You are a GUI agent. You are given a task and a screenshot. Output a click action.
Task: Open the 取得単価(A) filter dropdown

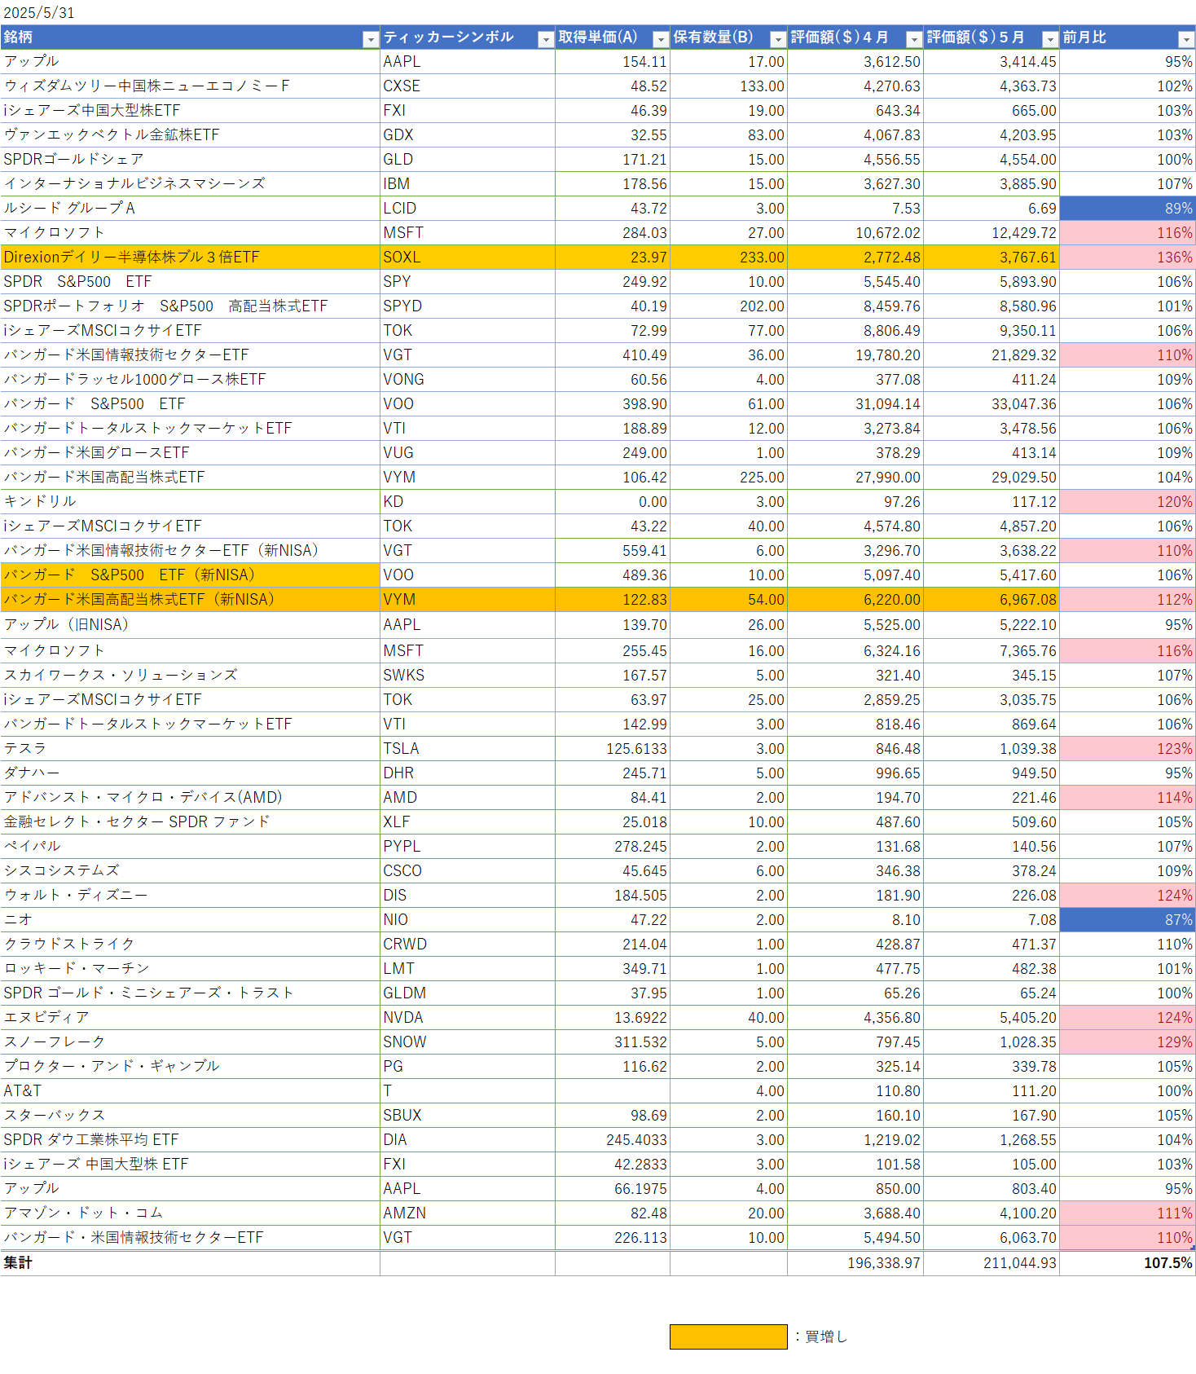point(661,39)
